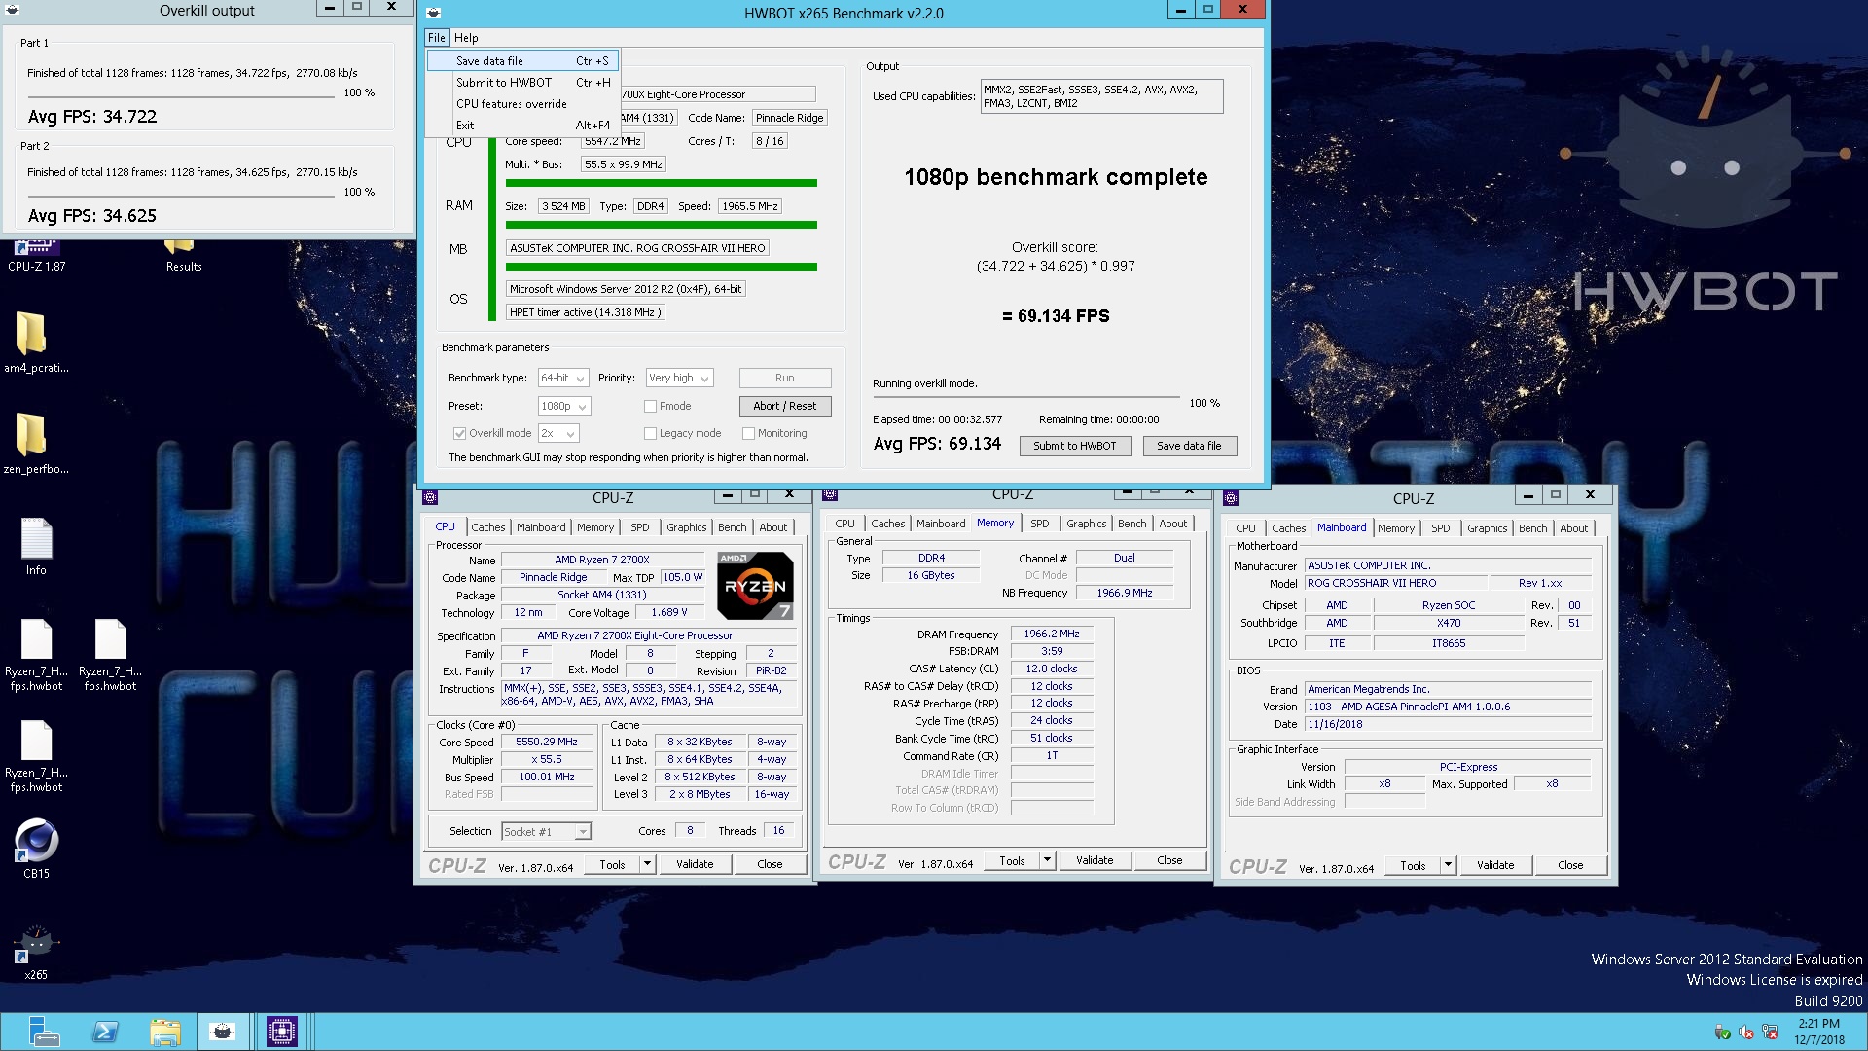1868x1051 pixels.
Task: Open the CPU-Z 1.87 desktop shortcut
Action: coord(36,257)
